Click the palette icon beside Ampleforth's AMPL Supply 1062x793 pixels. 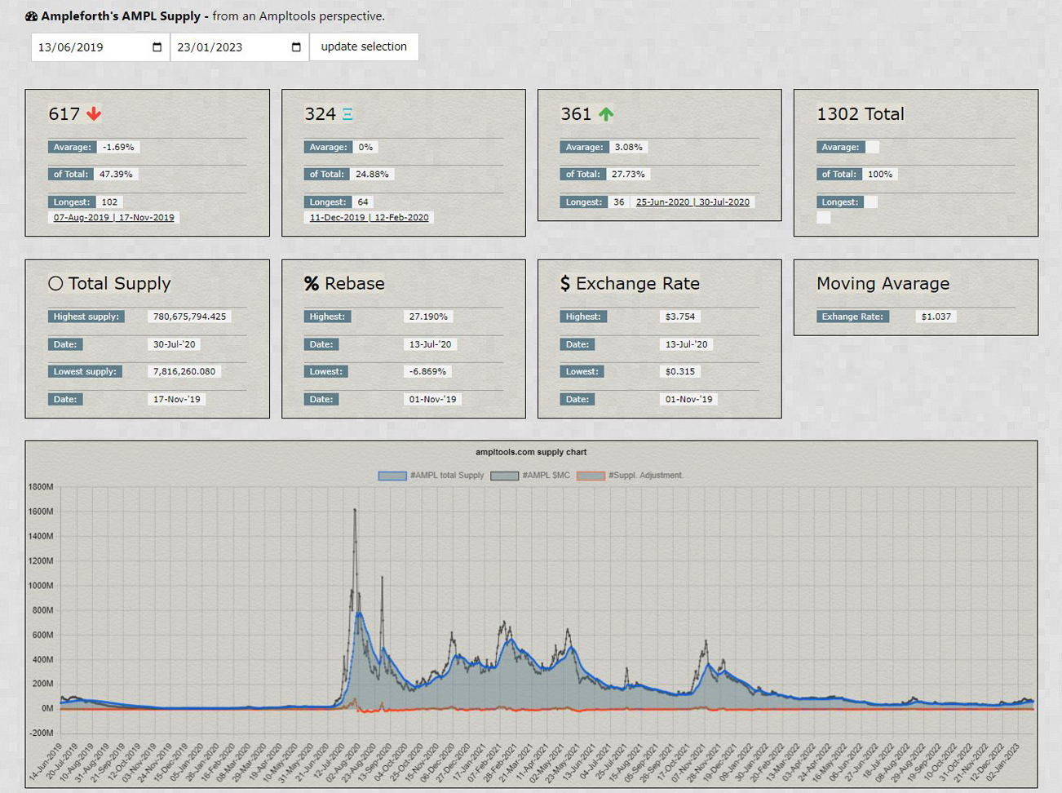point(31,16)
